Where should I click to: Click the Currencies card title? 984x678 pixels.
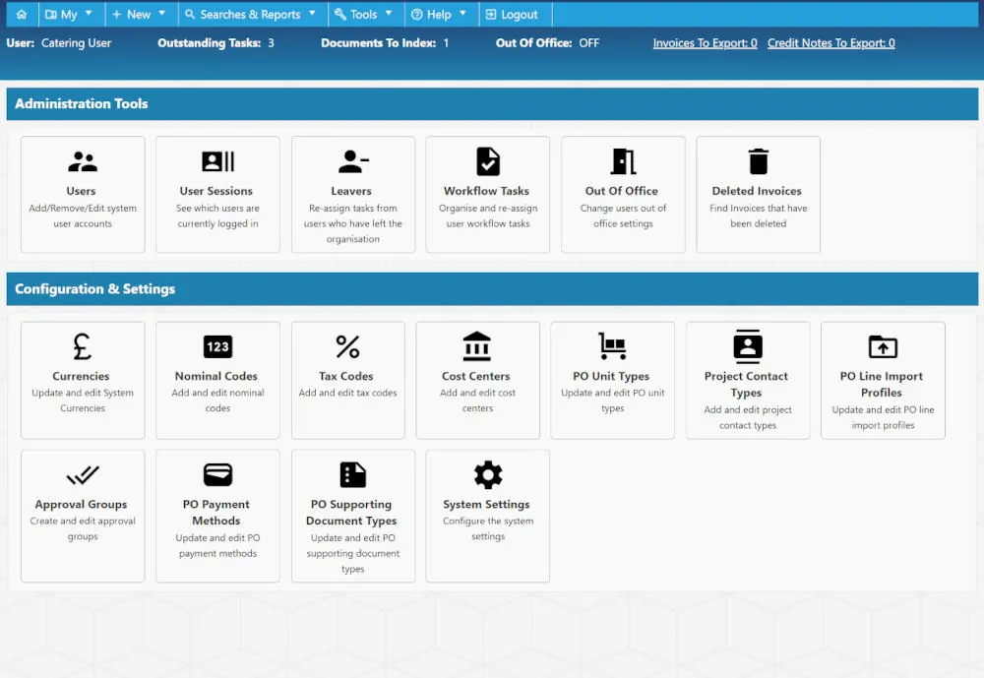(x=81, y=376)
